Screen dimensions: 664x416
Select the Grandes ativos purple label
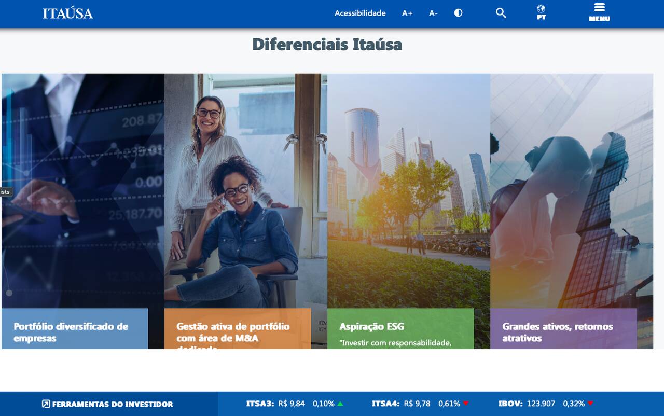563,329
